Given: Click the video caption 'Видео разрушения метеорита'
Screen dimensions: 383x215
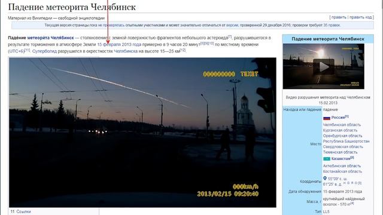Looking at the screenshot, I should [x=328, y=100].
